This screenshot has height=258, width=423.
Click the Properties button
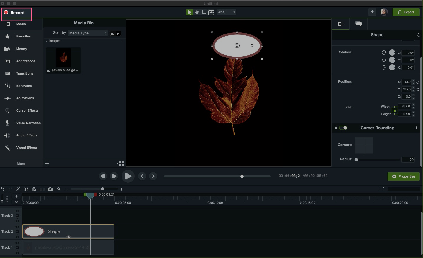[404, 176]
